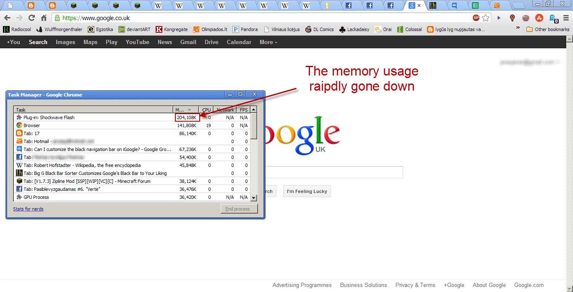Open Images in the Google bar
Screen dimensions: 573x292
point(65,42)
